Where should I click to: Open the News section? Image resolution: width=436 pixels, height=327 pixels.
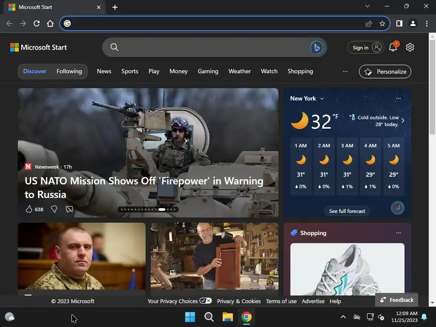(x=104, y=71)
